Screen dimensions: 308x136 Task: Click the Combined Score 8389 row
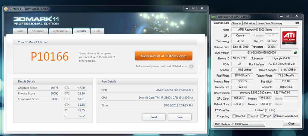pyautogui.click(x=38, y=99)
